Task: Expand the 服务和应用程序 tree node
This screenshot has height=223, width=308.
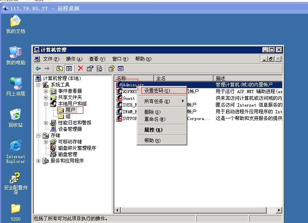Action: (38, 161)
